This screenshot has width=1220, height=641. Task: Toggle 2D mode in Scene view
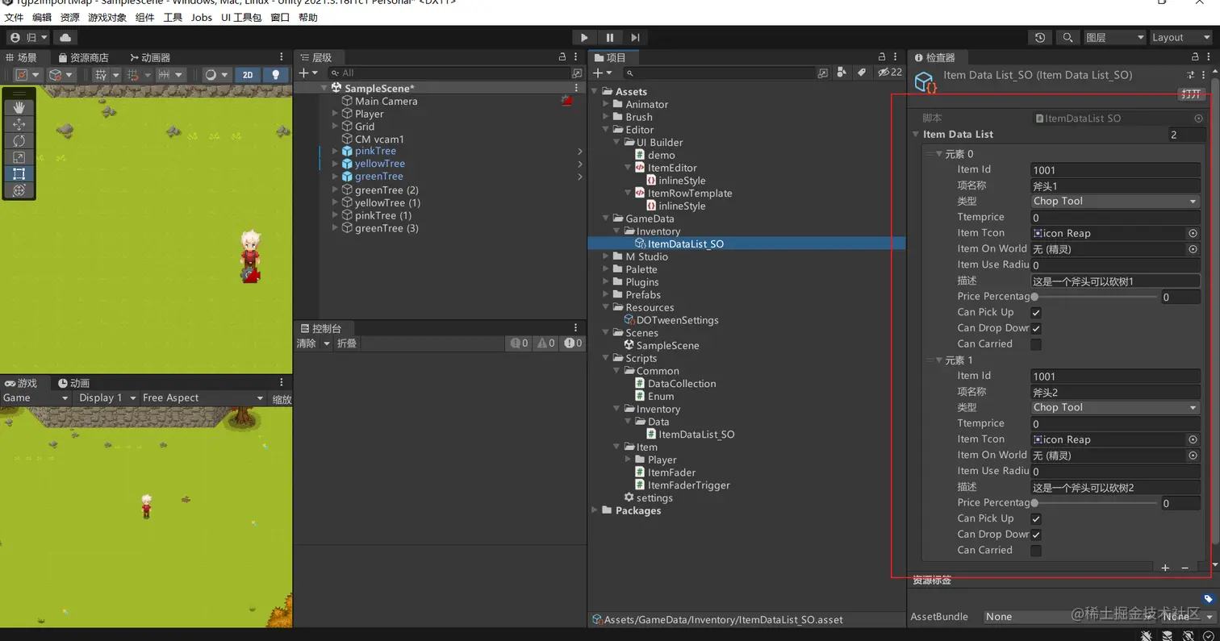[248, 74]
